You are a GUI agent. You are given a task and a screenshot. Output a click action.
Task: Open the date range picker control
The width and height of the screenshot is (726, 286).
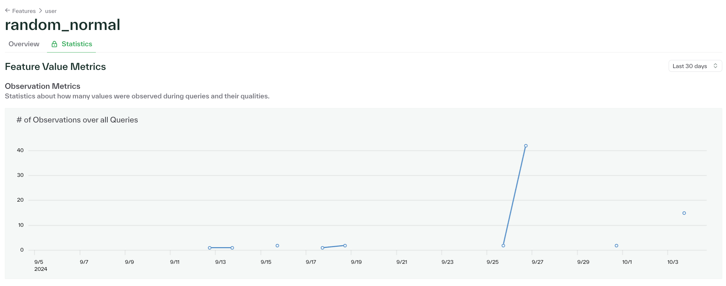click(x=695, y=66)
